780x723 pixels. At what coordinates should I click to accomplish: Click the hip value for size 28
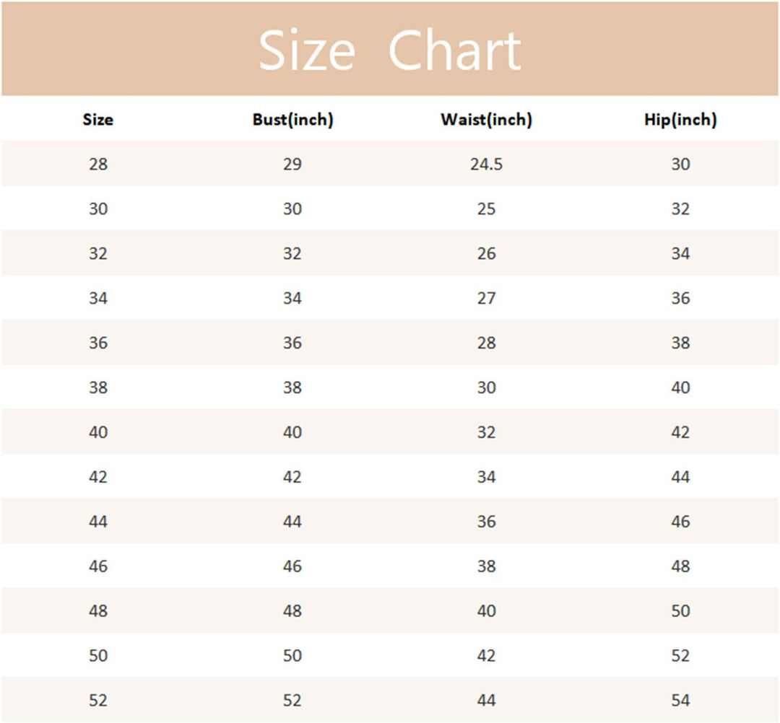pos(680,165)
